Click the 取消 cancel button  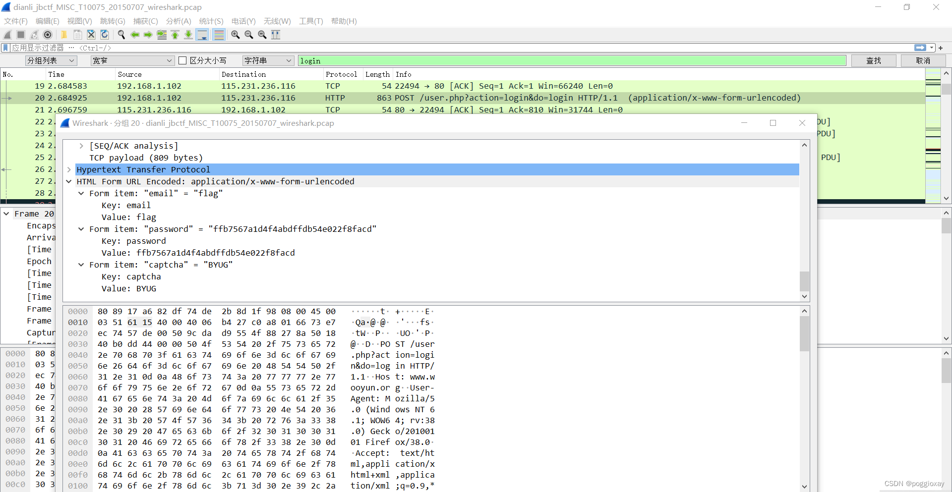pos(923,60)
